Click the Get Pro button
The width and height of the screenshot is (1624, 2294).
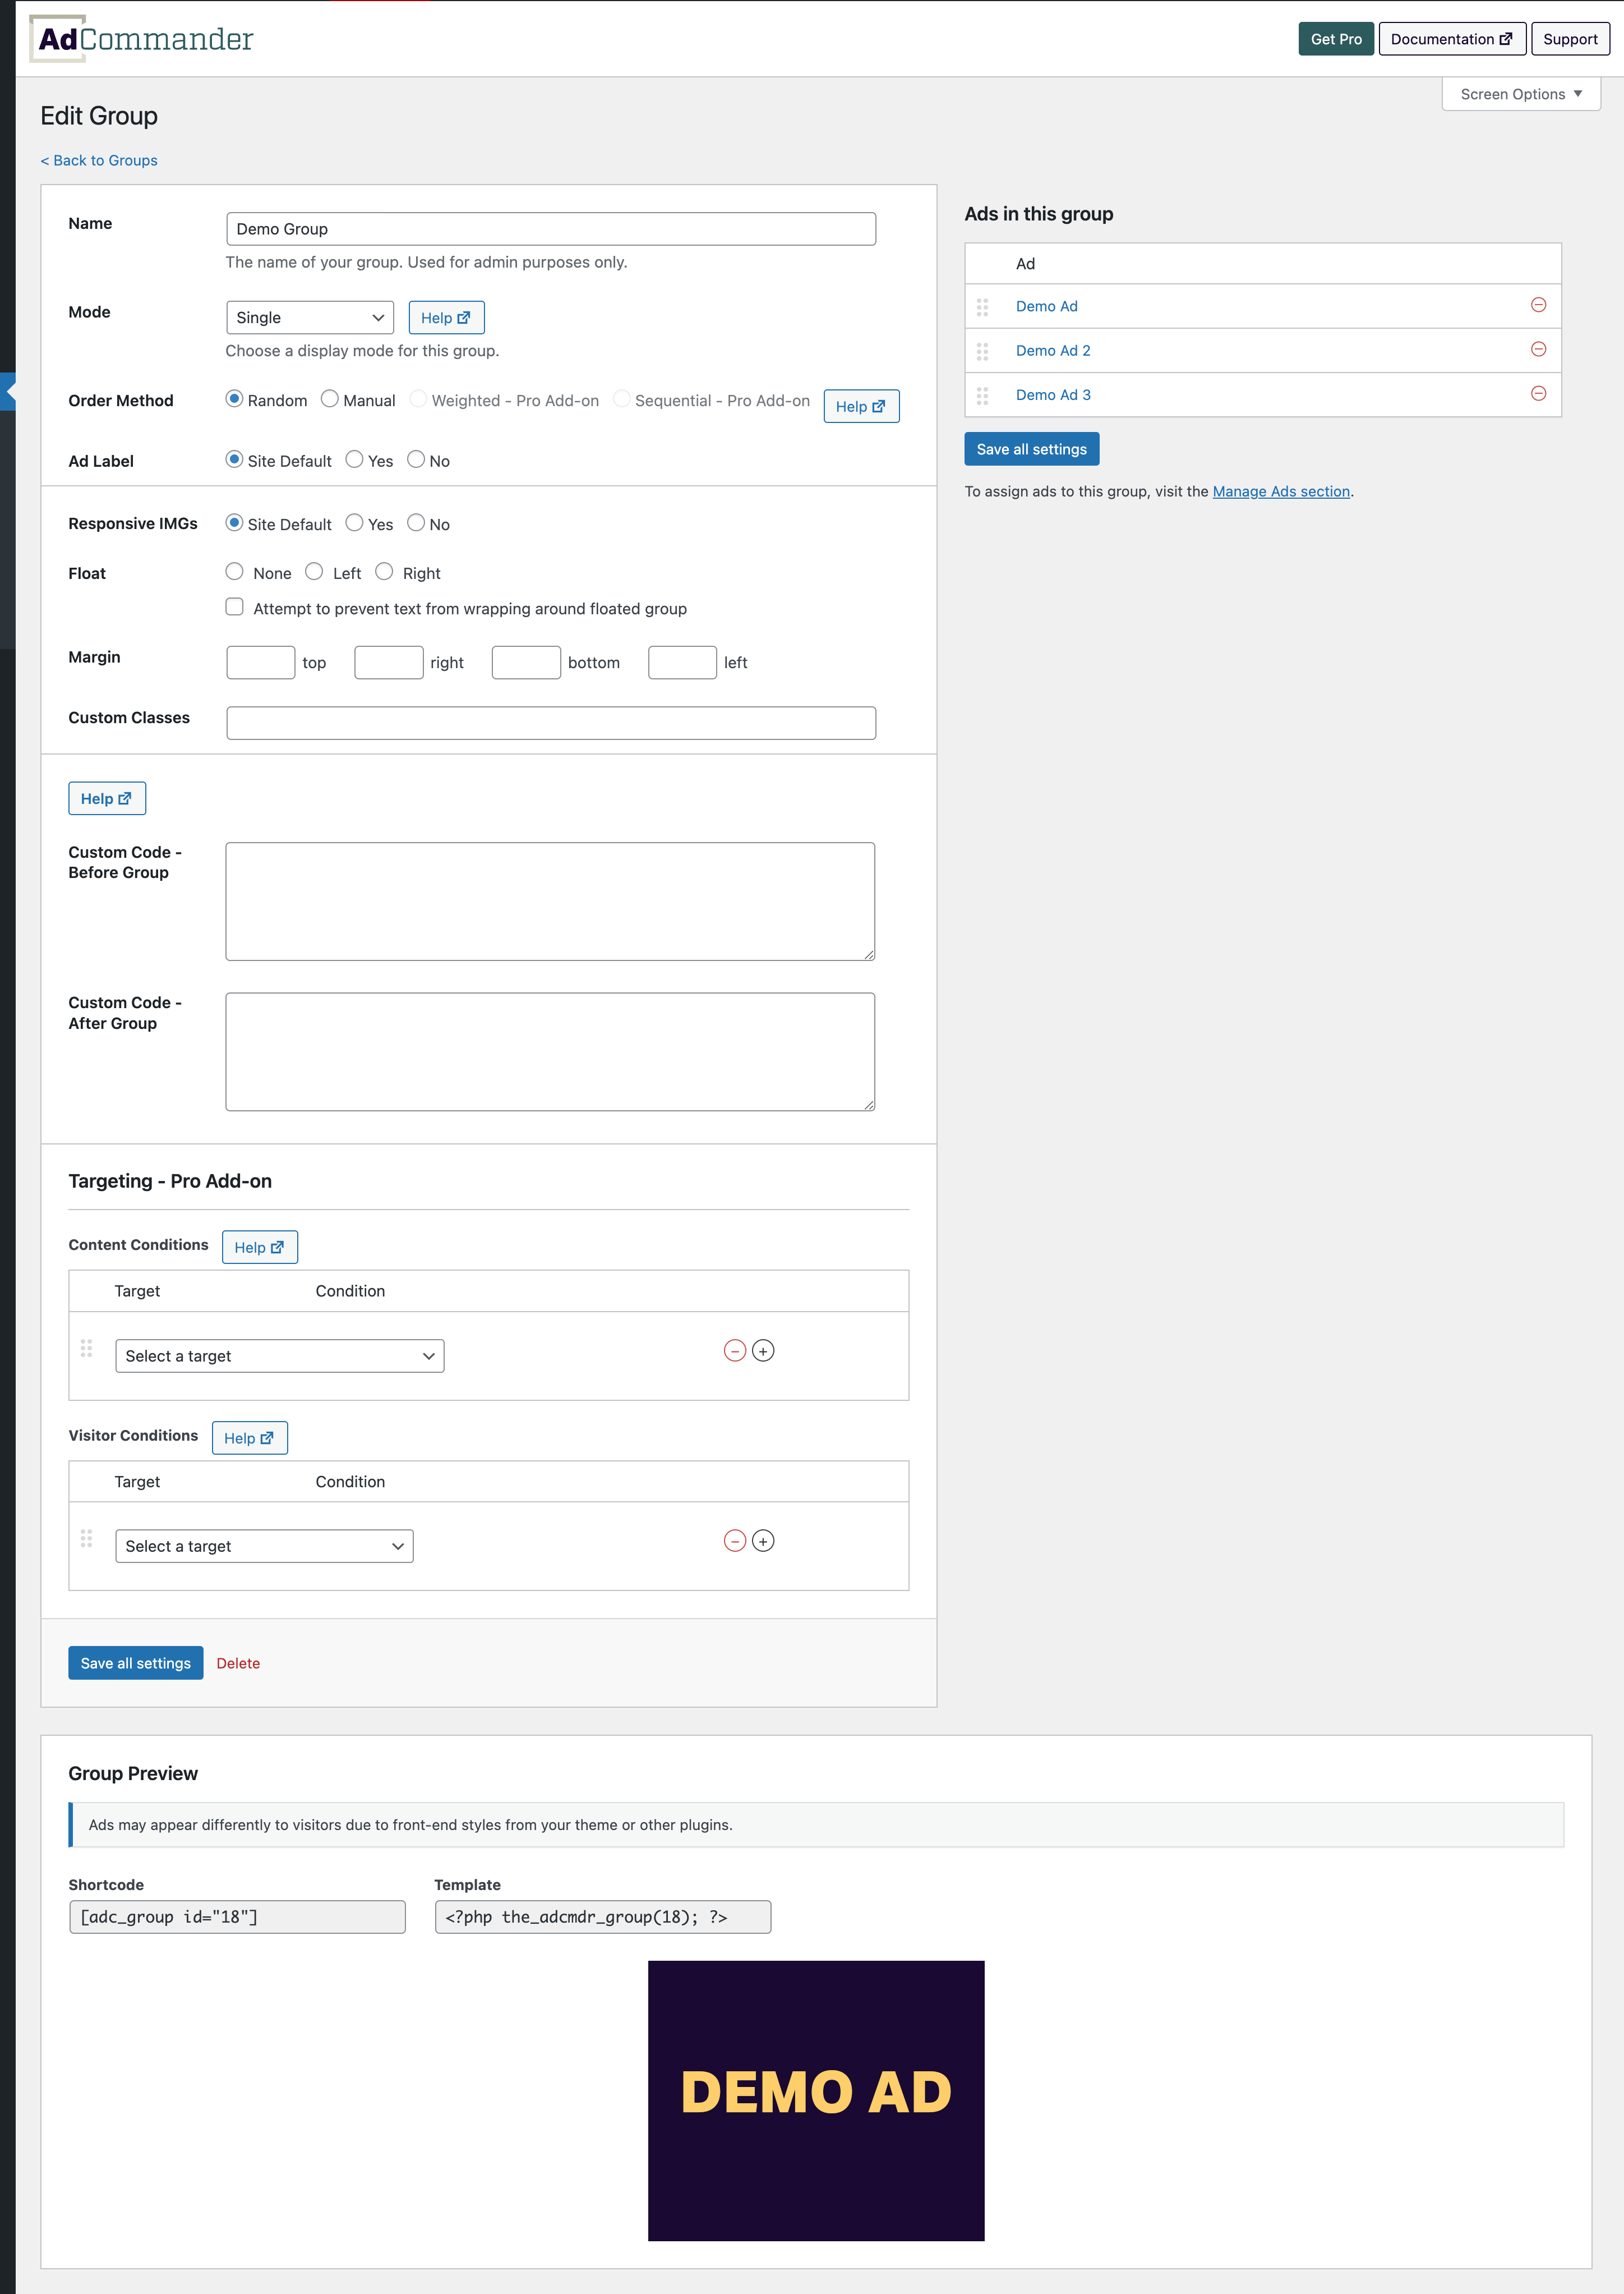point(1336,39)
